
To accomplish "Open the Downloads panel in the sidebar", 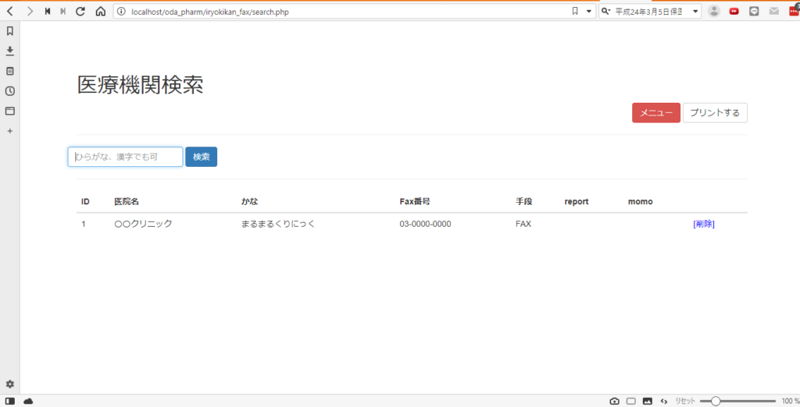I will (10, 51).
